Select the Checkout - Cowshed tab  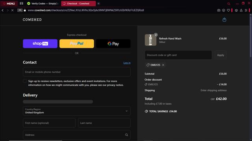(78, 4)
